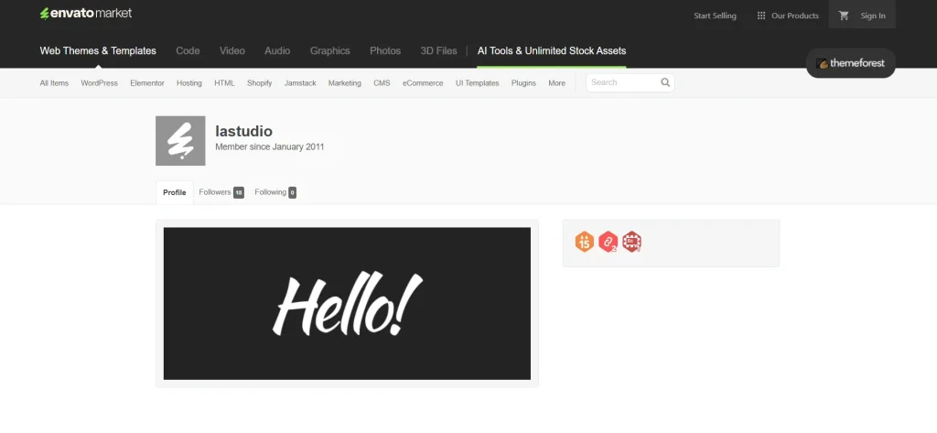Open the shopping cart icon

844,16
